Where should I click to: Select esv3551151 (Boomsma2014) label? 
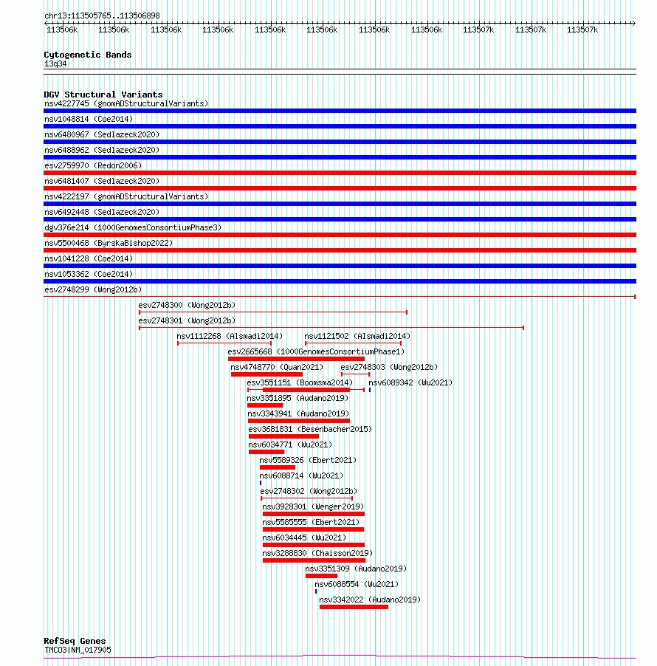pos(300,382)
